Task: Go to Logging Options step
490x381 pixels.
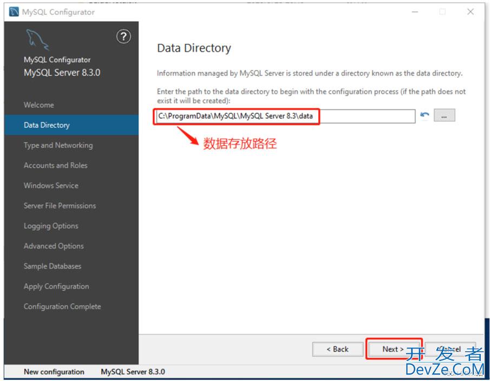Action: coord(51,226)
